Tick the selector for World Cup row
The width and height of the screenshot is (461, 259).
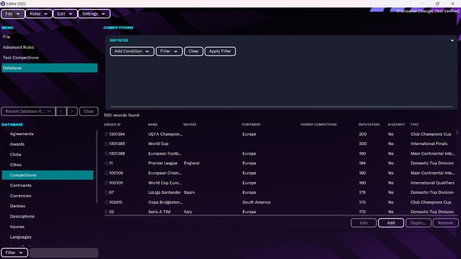[x=106, y=144]
